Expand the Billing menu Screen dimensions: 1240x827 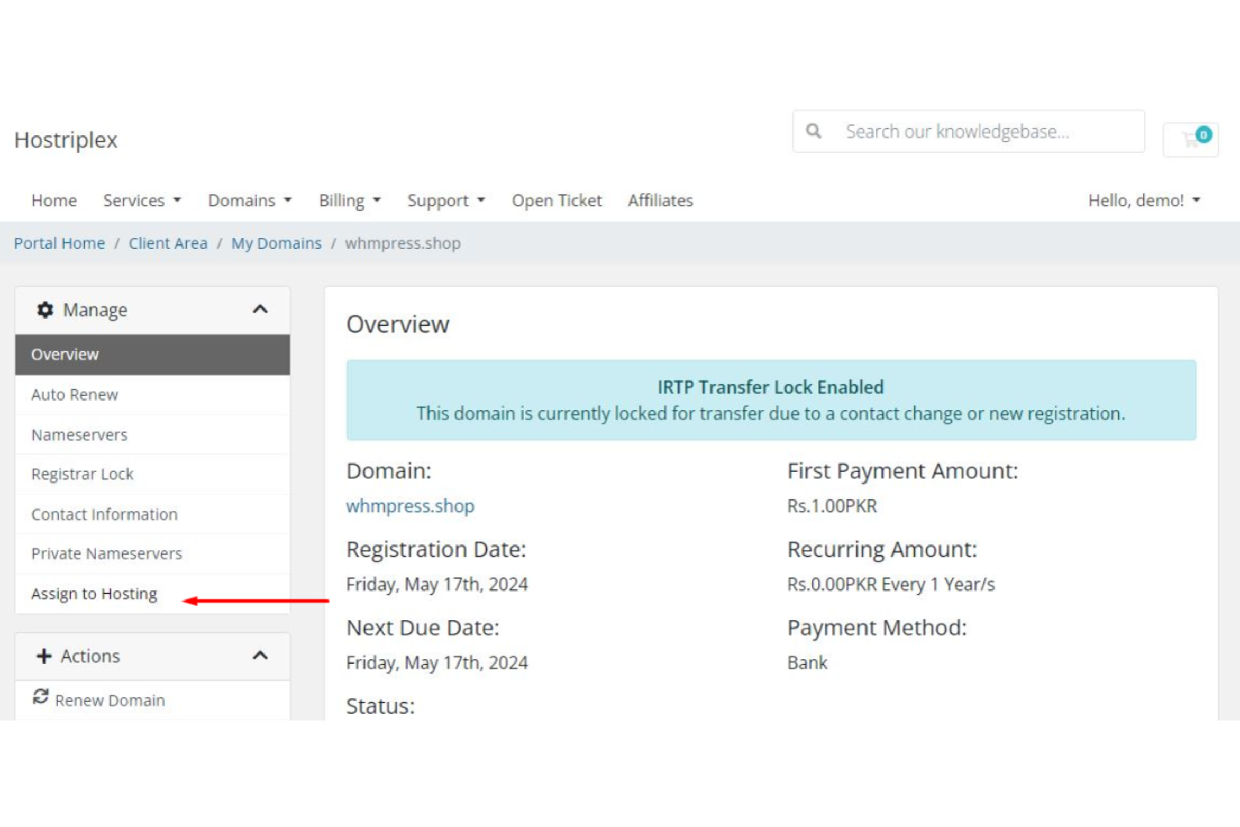click(349, 201)
